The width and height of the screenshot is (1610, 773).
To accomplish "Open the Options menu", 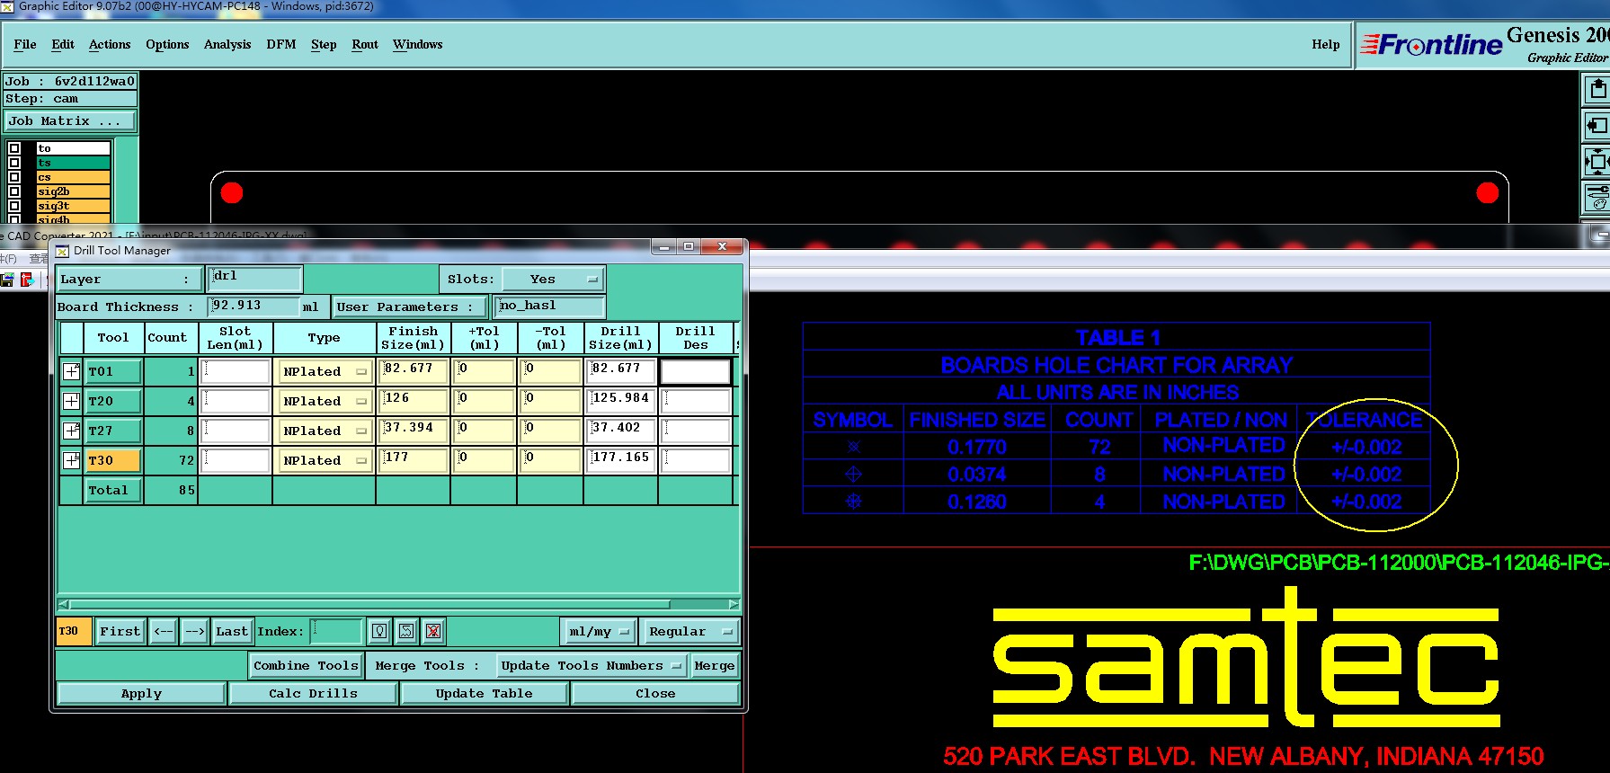I will click(x=167, y=44).
